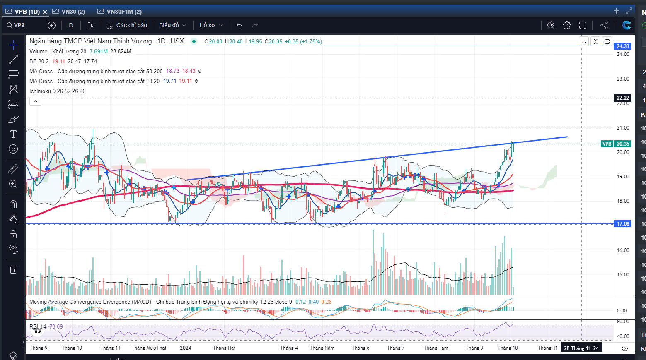Open the Fibonacci and Gann tools
Screen dimensions: 646x360
(13, 74)
